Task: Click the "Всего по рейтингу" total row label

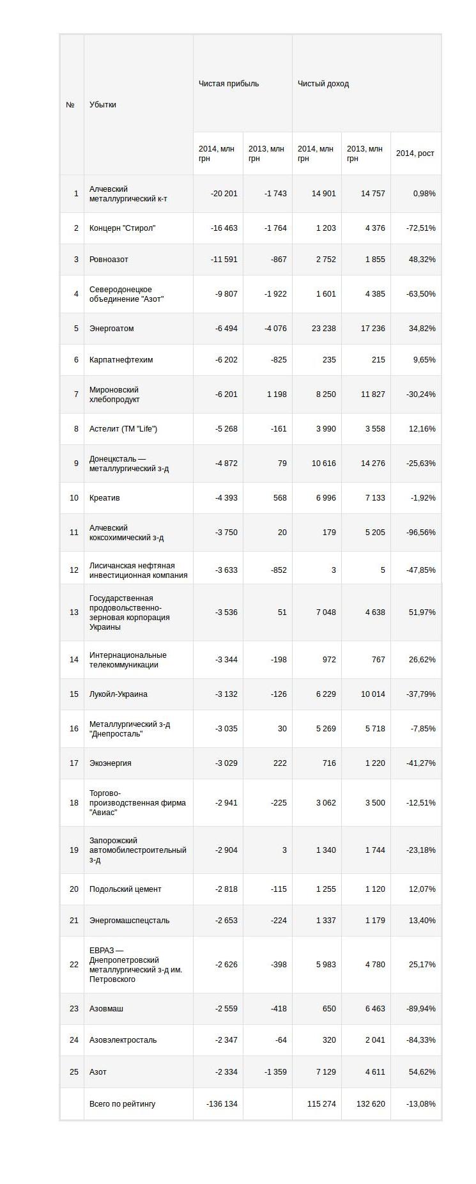Action: pyautogui.click(x=123, y=1104)
